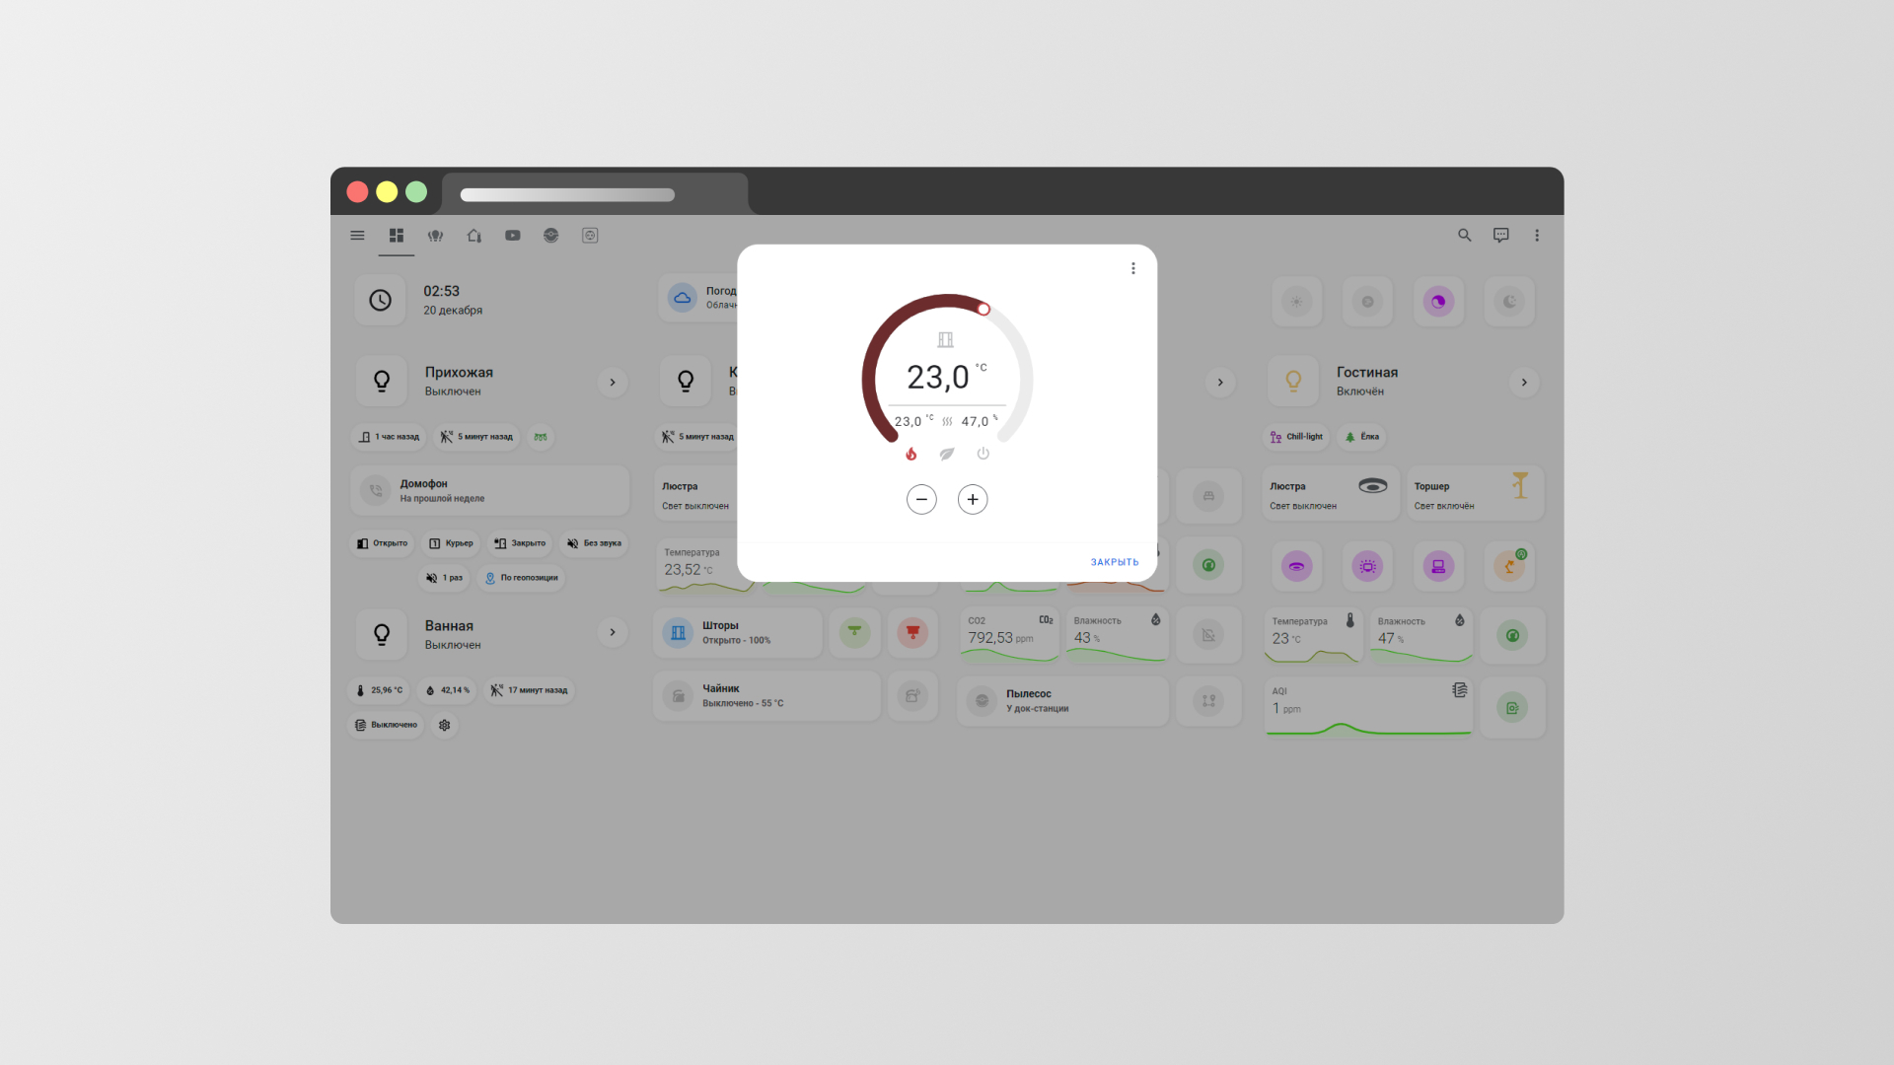Expand the Ванная room chevron

point(613,632)
